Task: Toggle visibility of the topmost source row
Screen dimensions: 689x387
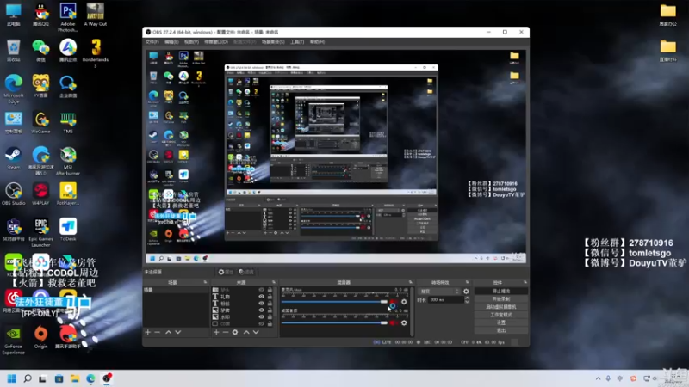Action: tap(262, 290)
